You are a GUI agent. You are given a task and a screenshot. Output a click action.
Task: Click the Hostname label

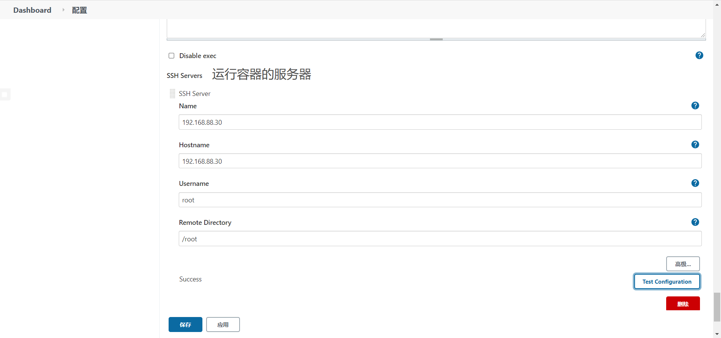click(x=194, y=145)
